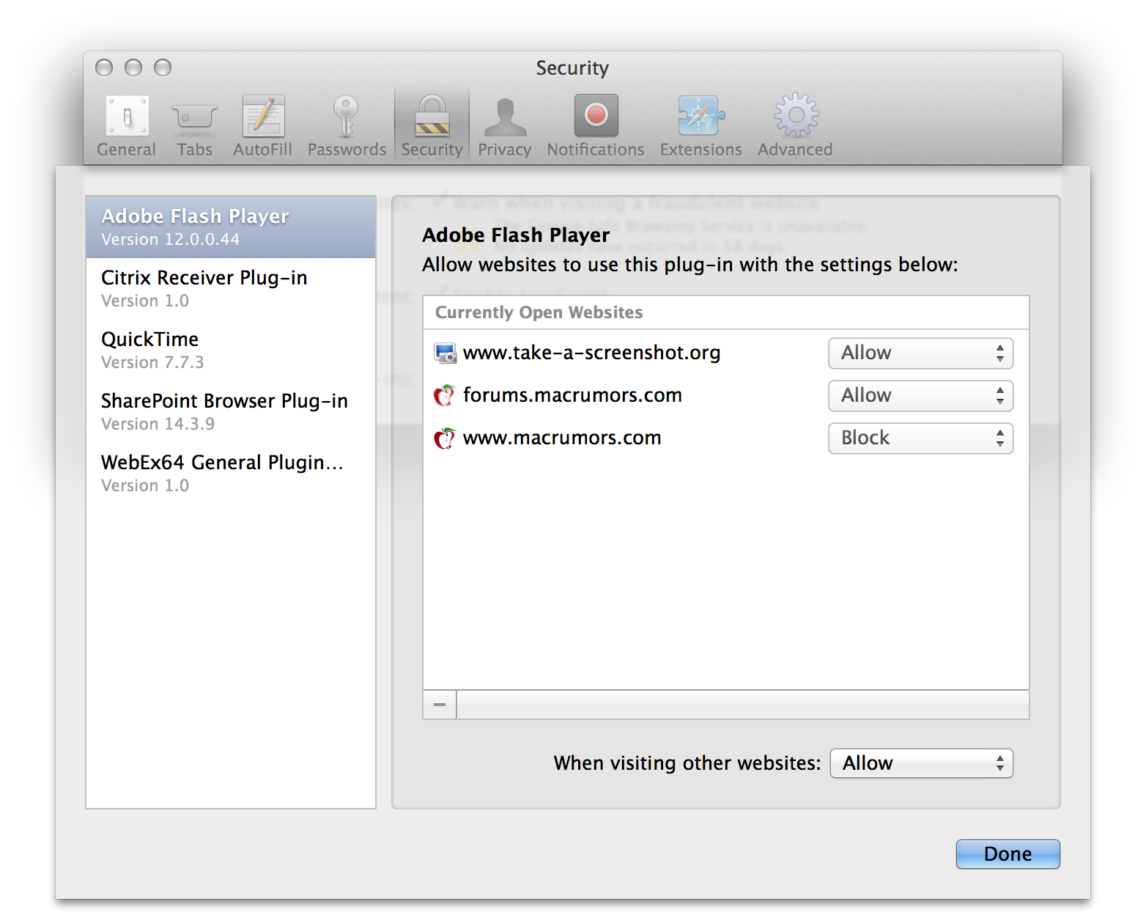Select WebEx64 General Plugin in list
This screenshot has height=915, width=1146.
(231, 474)
